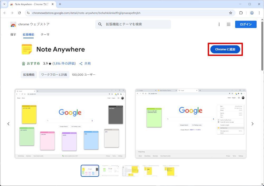Viewport: 264px width, 186px height.
Task: Switch to the テーマ tab
Action: (x=45, y=35)
